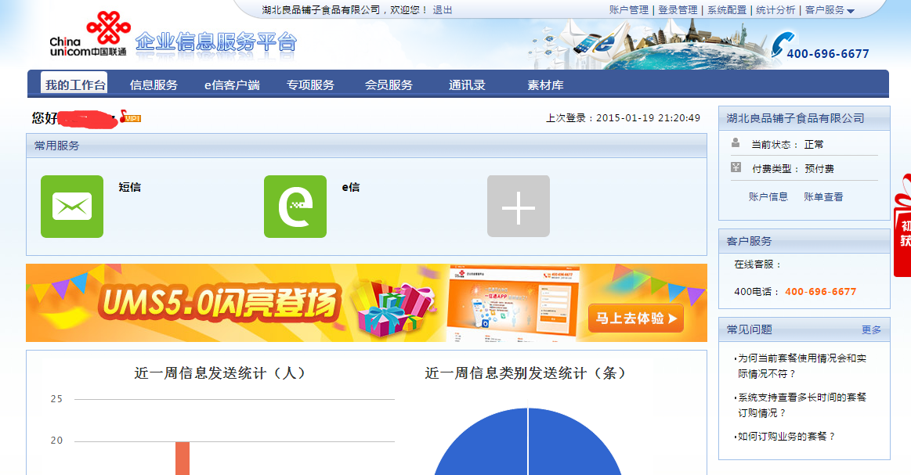Click the 在线客服 label
Image resolution: width=911 pixels, height=475 pixels.
point(757,264)
